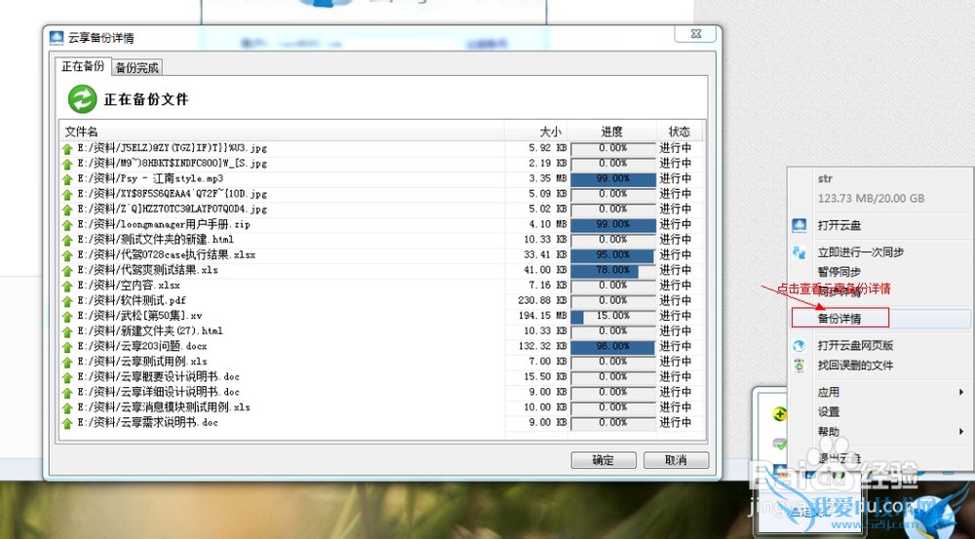975x539 pixels.
Task: Click the upload arrow for 云享需求说明书.doc
Action: [67, 423]
